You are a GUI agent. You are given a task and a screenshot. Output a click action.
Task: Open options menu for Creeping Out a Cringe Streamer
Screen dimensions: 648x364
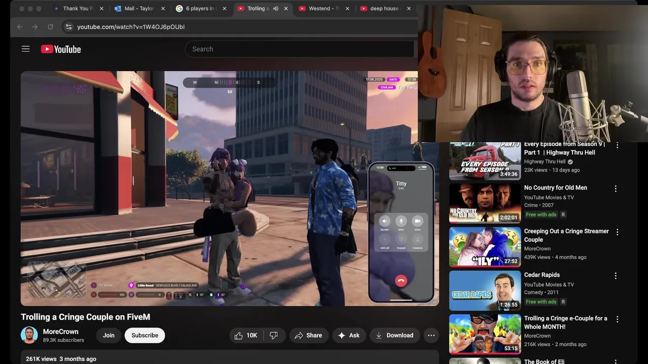pos(617,232)
